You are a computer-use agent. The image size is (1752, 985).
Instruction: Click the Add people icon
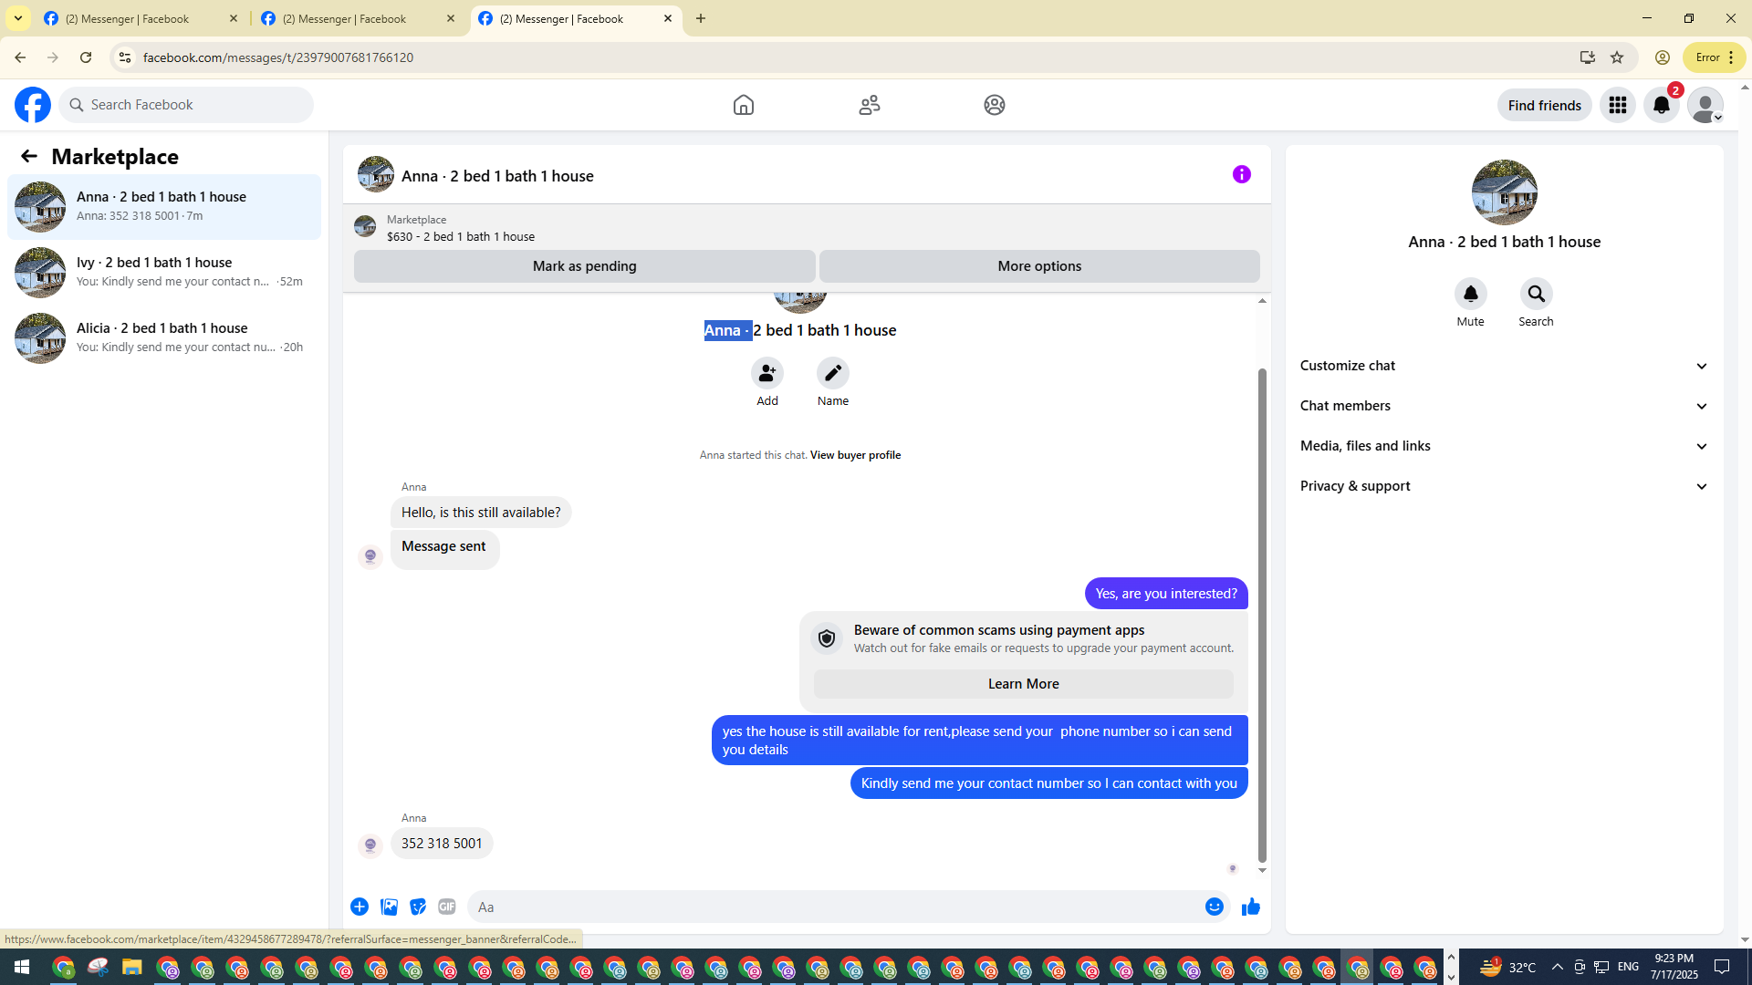point(767,373)
